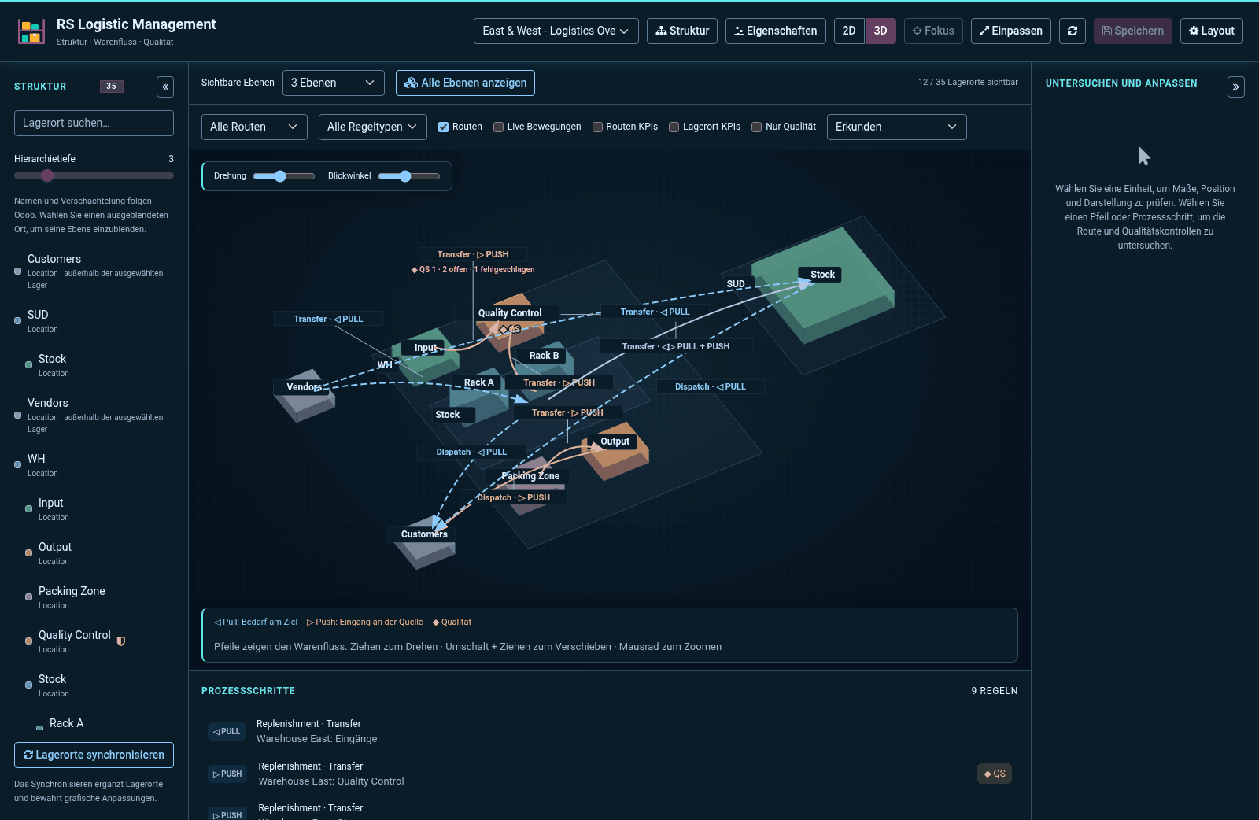Click the Dispatch PUSH route label
The image size is (1259, 820).
pyautogui.click(x=514, y=497)
